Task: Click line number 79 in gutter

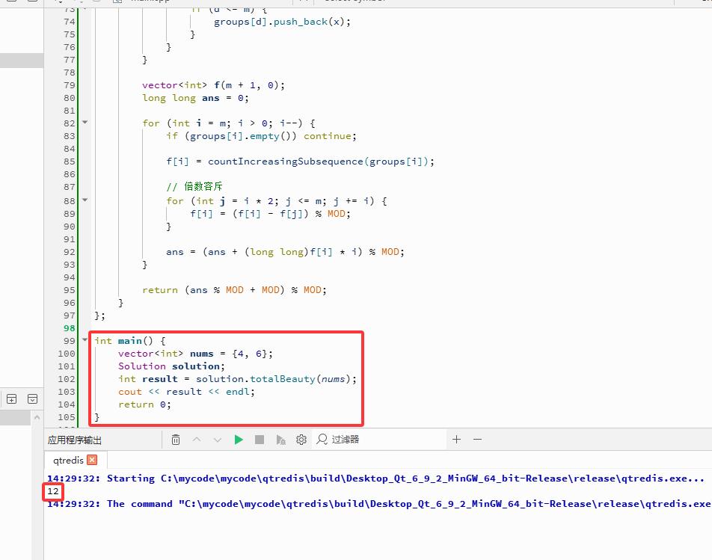Action: 69,85
